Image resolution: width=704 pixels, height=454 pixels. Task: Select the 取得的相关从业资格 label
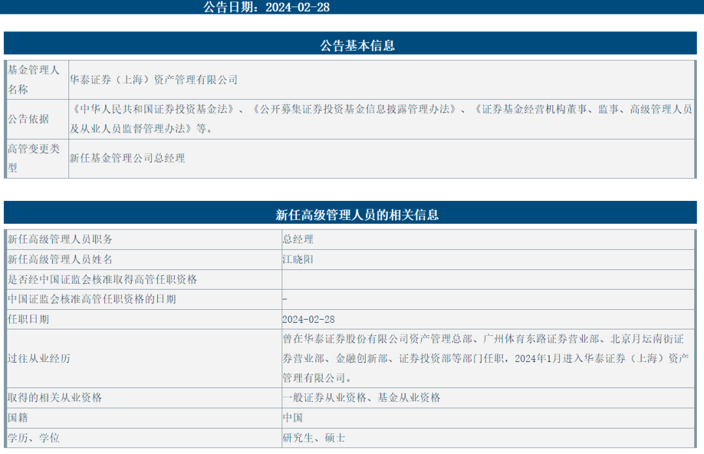point(55,398)
